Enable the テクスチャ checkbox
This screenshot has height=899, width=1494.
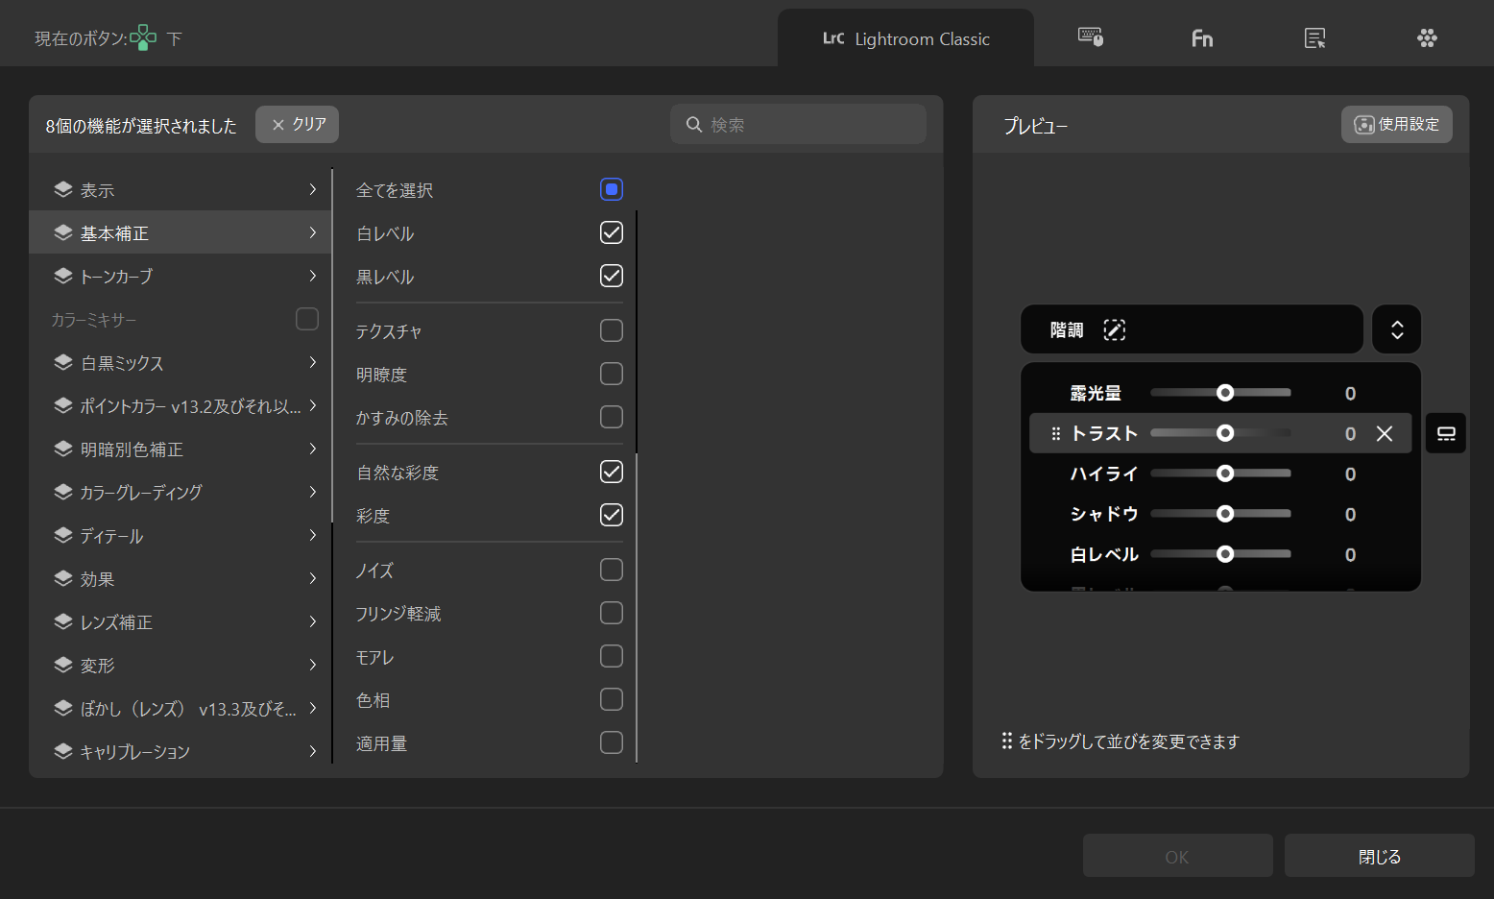[611, 330]
